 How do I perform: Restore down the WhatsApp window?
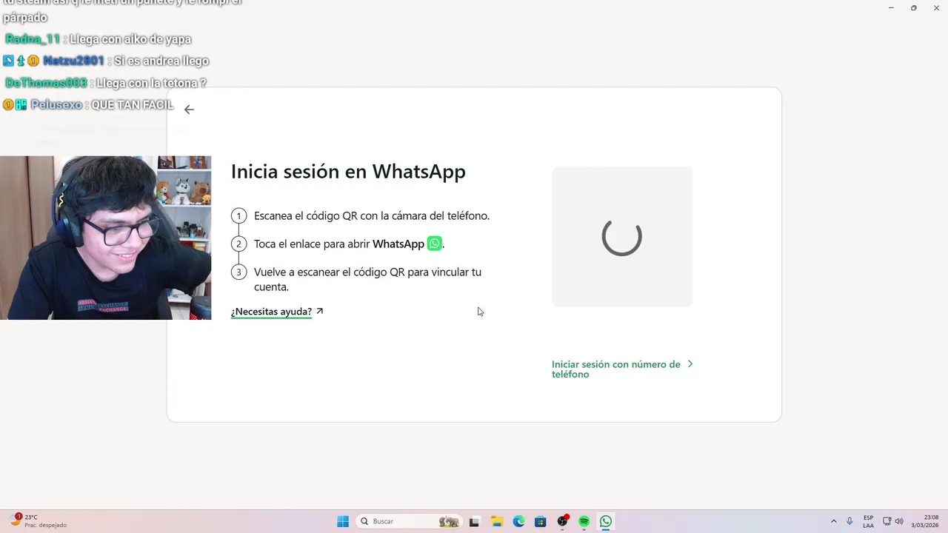coord(914,7)
